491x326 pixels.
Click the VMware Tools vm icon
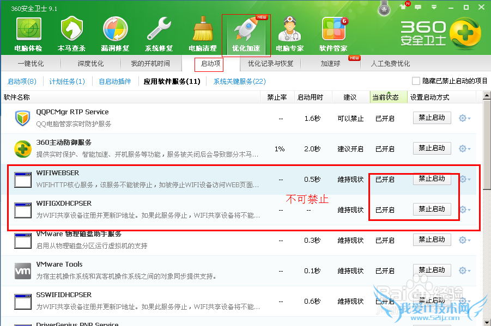point(22,271)
